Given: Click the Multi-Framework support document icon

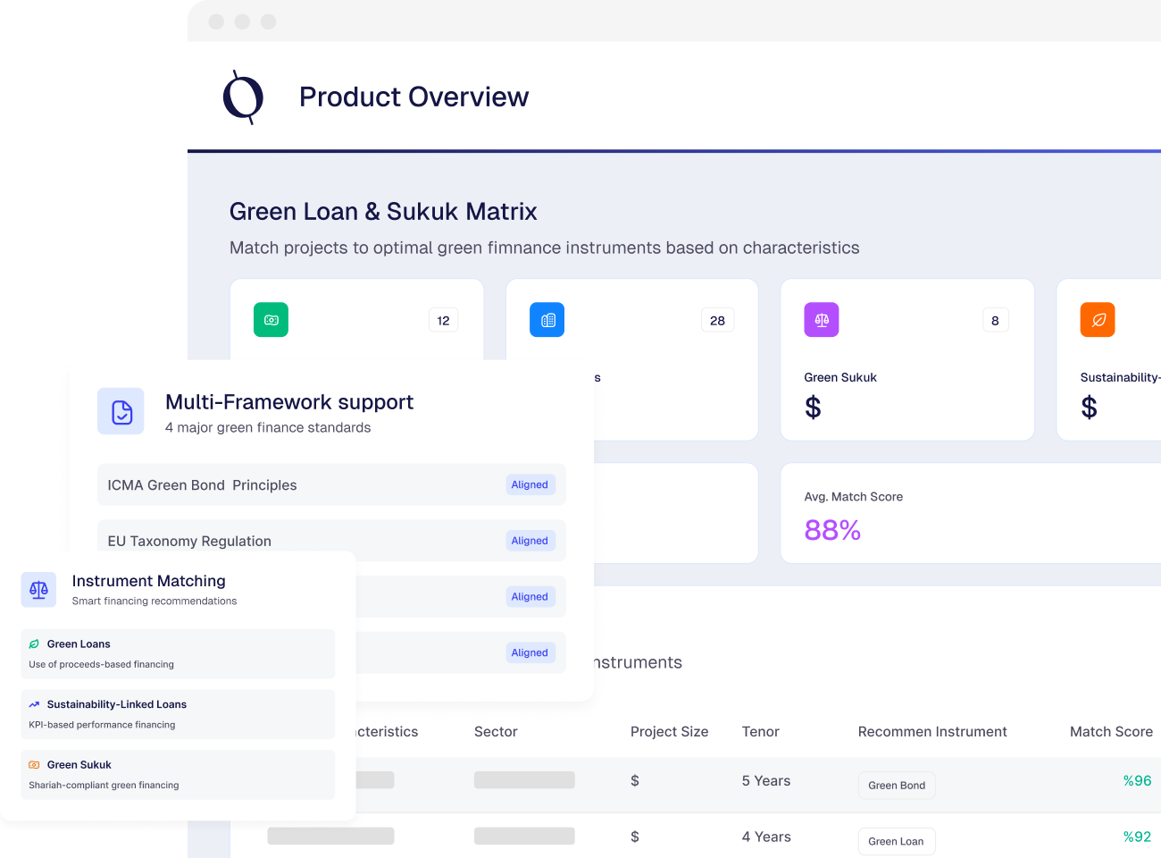Looking at the screenshot, I should (121, 412).
